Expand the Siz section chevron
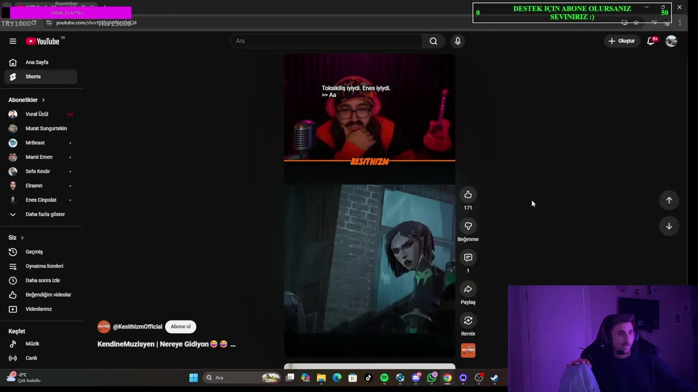The width and height of the screenshot is (698, 392). [22, 238]
